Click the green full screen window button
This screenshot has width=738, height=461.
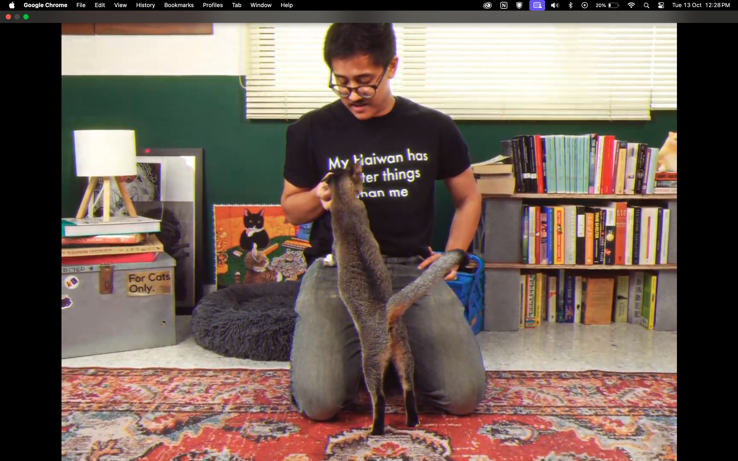[26, 17]
